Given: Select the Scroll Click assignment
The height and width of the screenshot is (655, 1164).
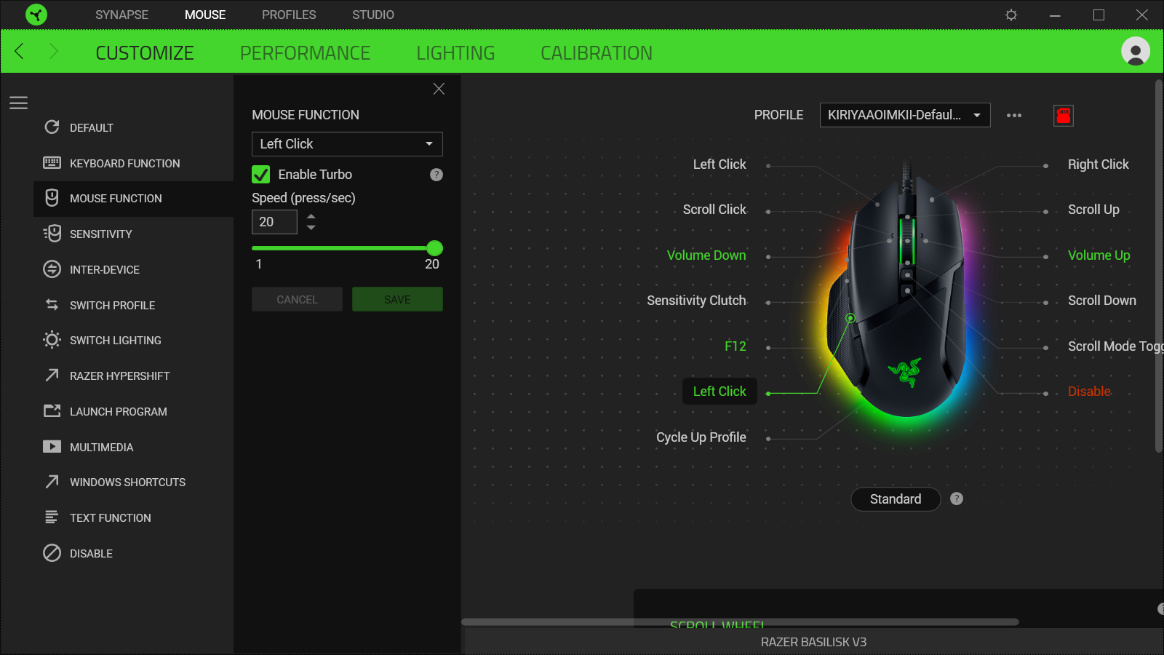Looking at the screenshot, I should [x=714, y=210].
